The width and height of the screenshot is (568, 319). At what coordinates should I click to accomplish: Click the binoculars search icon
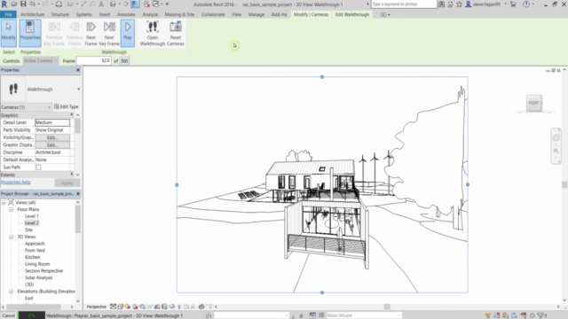442,4
